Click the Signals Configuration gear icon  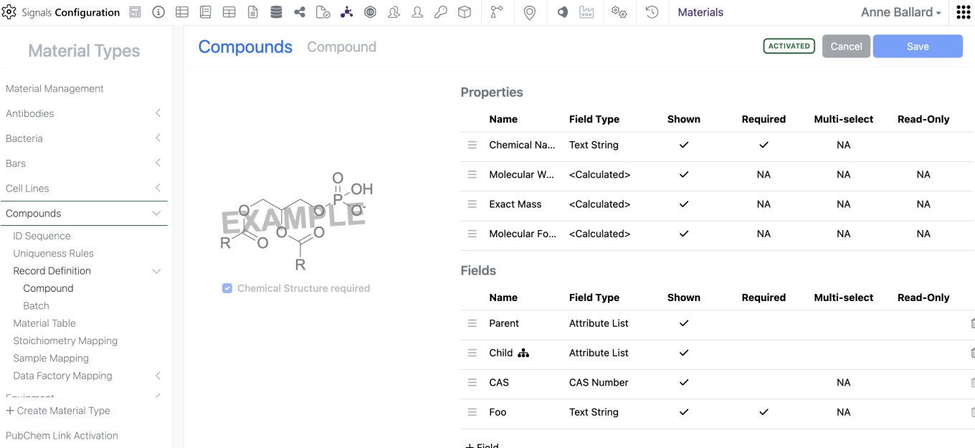coord(9,12)
